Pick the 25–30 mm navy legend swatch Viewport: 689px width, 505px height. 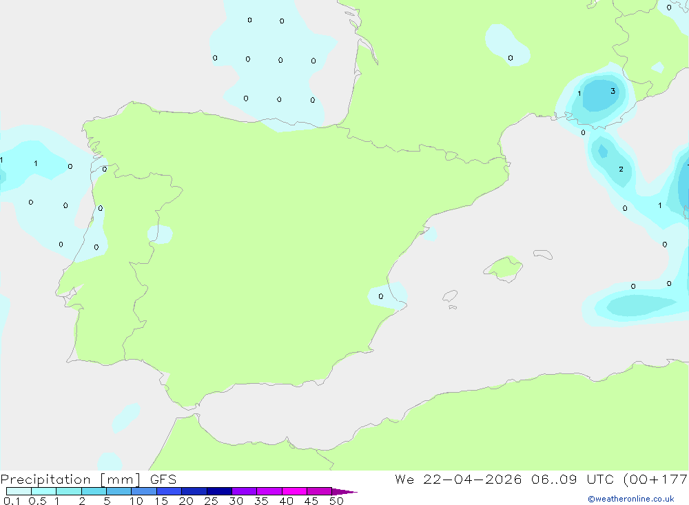(219, 491)
